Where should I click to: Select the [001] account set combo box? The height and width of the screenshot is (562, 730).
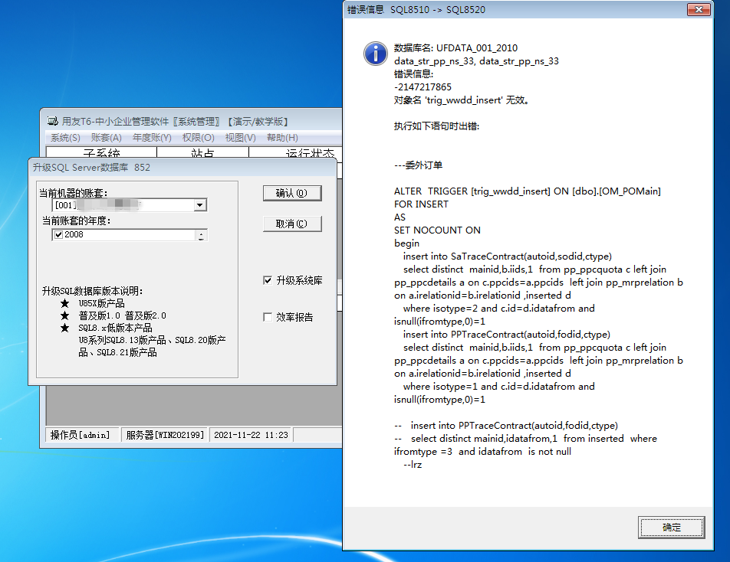[130, 205]
